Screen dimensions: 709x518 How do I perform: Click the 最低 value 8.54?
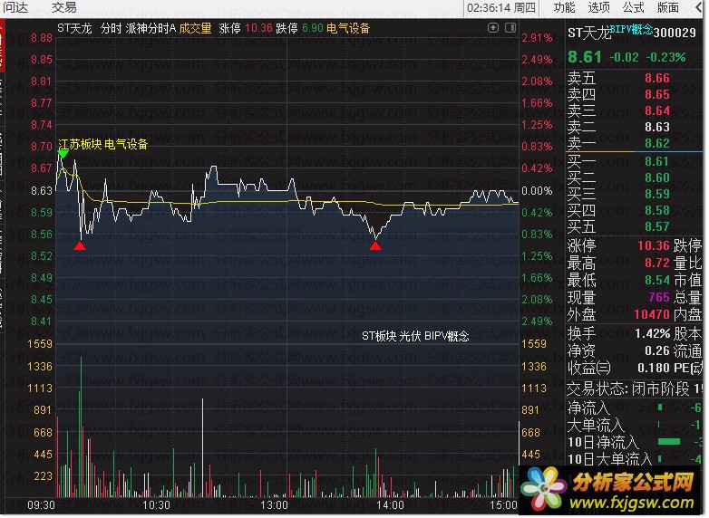(657, 280)
